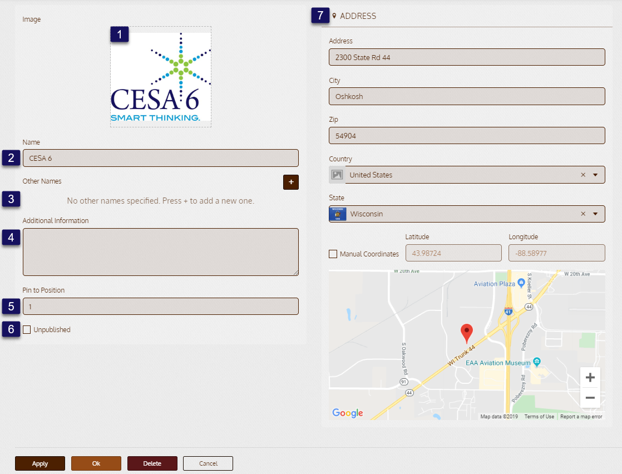The image size is (622, 474).
Task: Click the Ok button
Action: click(96, 463)
